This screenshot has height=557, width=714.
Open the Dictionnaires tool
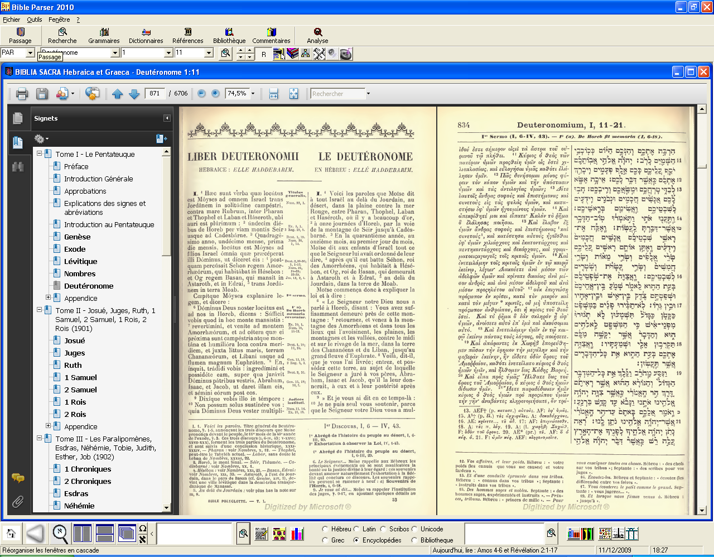[146, 36]
